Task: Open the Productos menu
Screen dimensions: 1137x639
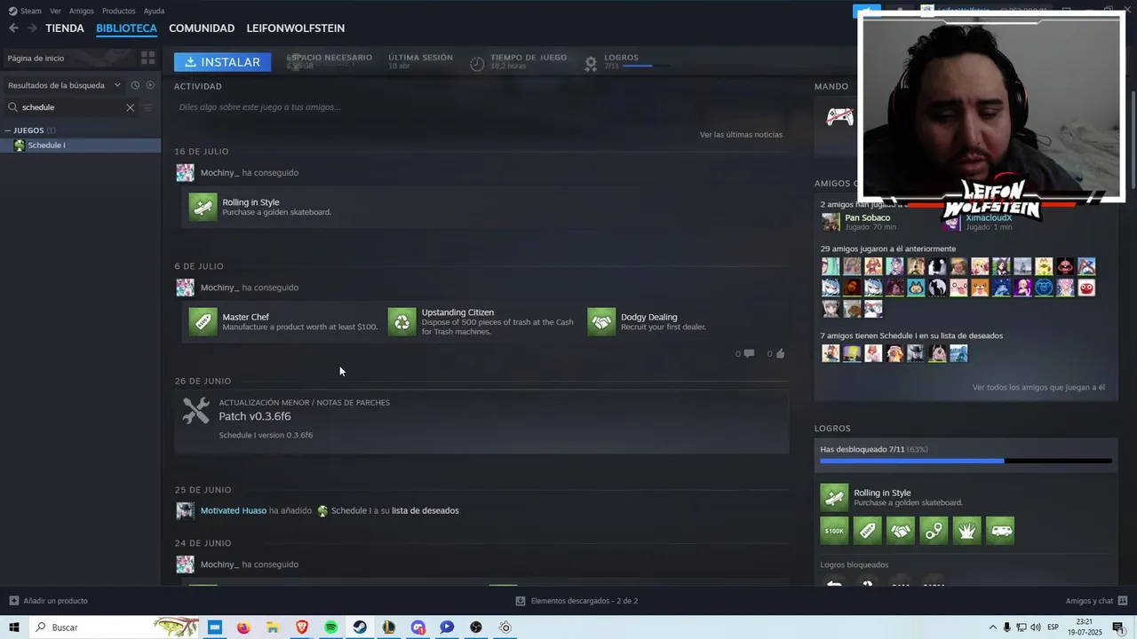Action: pyautogui.click(x=118, y=11)
